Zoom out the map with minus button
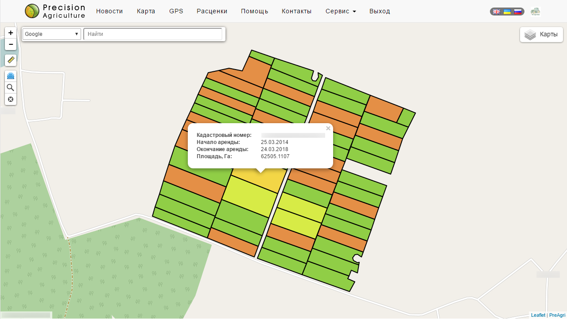The width and height of the screenshot is (567, 319). (11, 44)
